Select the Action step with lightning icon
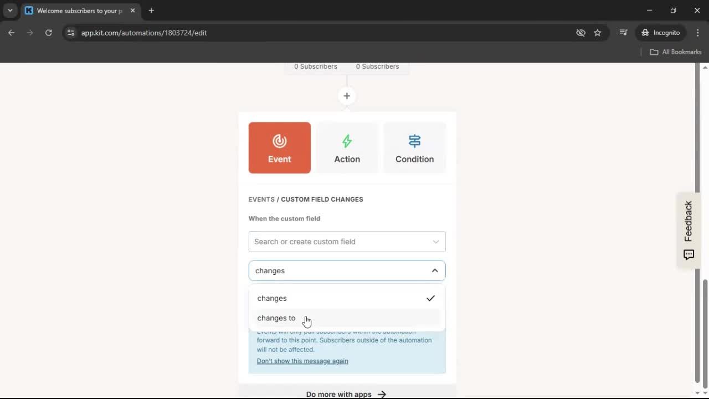Viewport: 709px width, 399px height. tap(347, 147)
